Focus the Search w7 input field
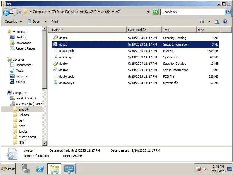Screen dimensions: 233x175 coord(193,12)
